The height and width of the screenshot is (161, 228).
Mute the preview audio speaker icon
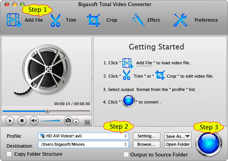(34, 121)
